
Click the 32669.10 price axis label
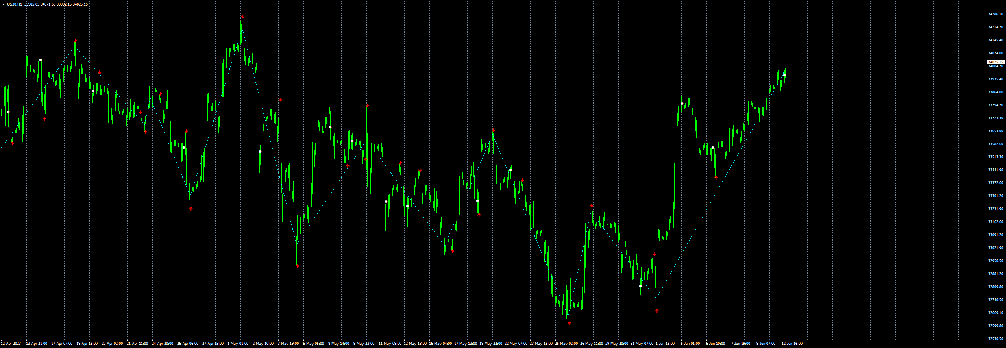(x=996, y=313)
